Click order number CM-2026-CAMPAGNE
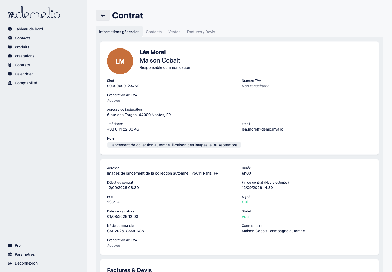The image size is (392, 272). tap(127, 231)
